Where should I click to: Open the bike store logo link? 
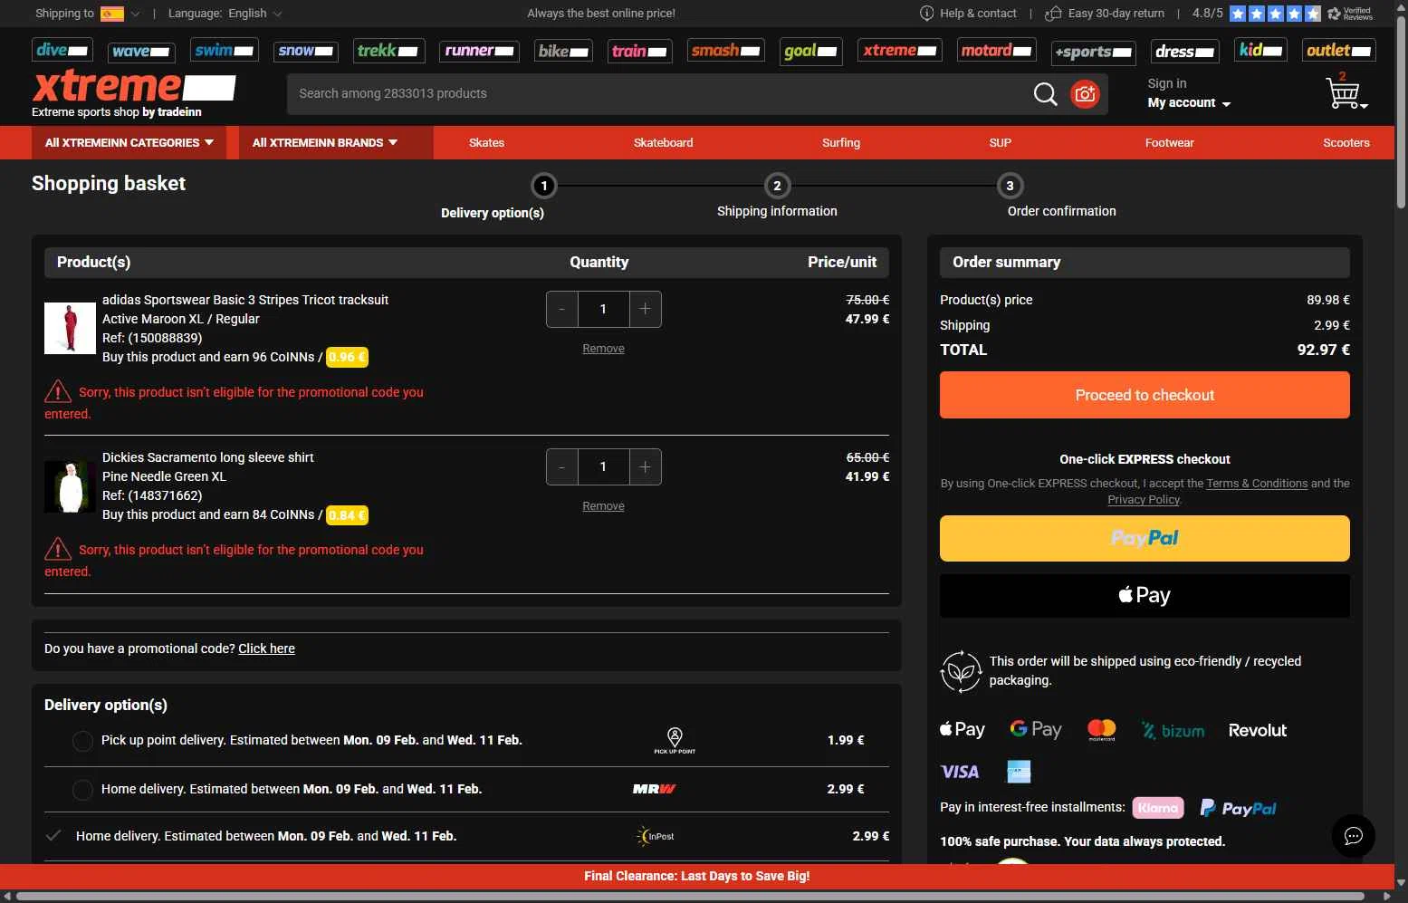tap(563, 51)
